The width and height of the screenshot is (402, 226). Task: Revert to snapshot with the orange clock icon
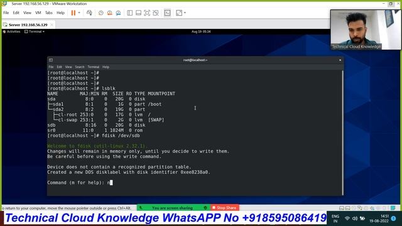pos(110,13)
